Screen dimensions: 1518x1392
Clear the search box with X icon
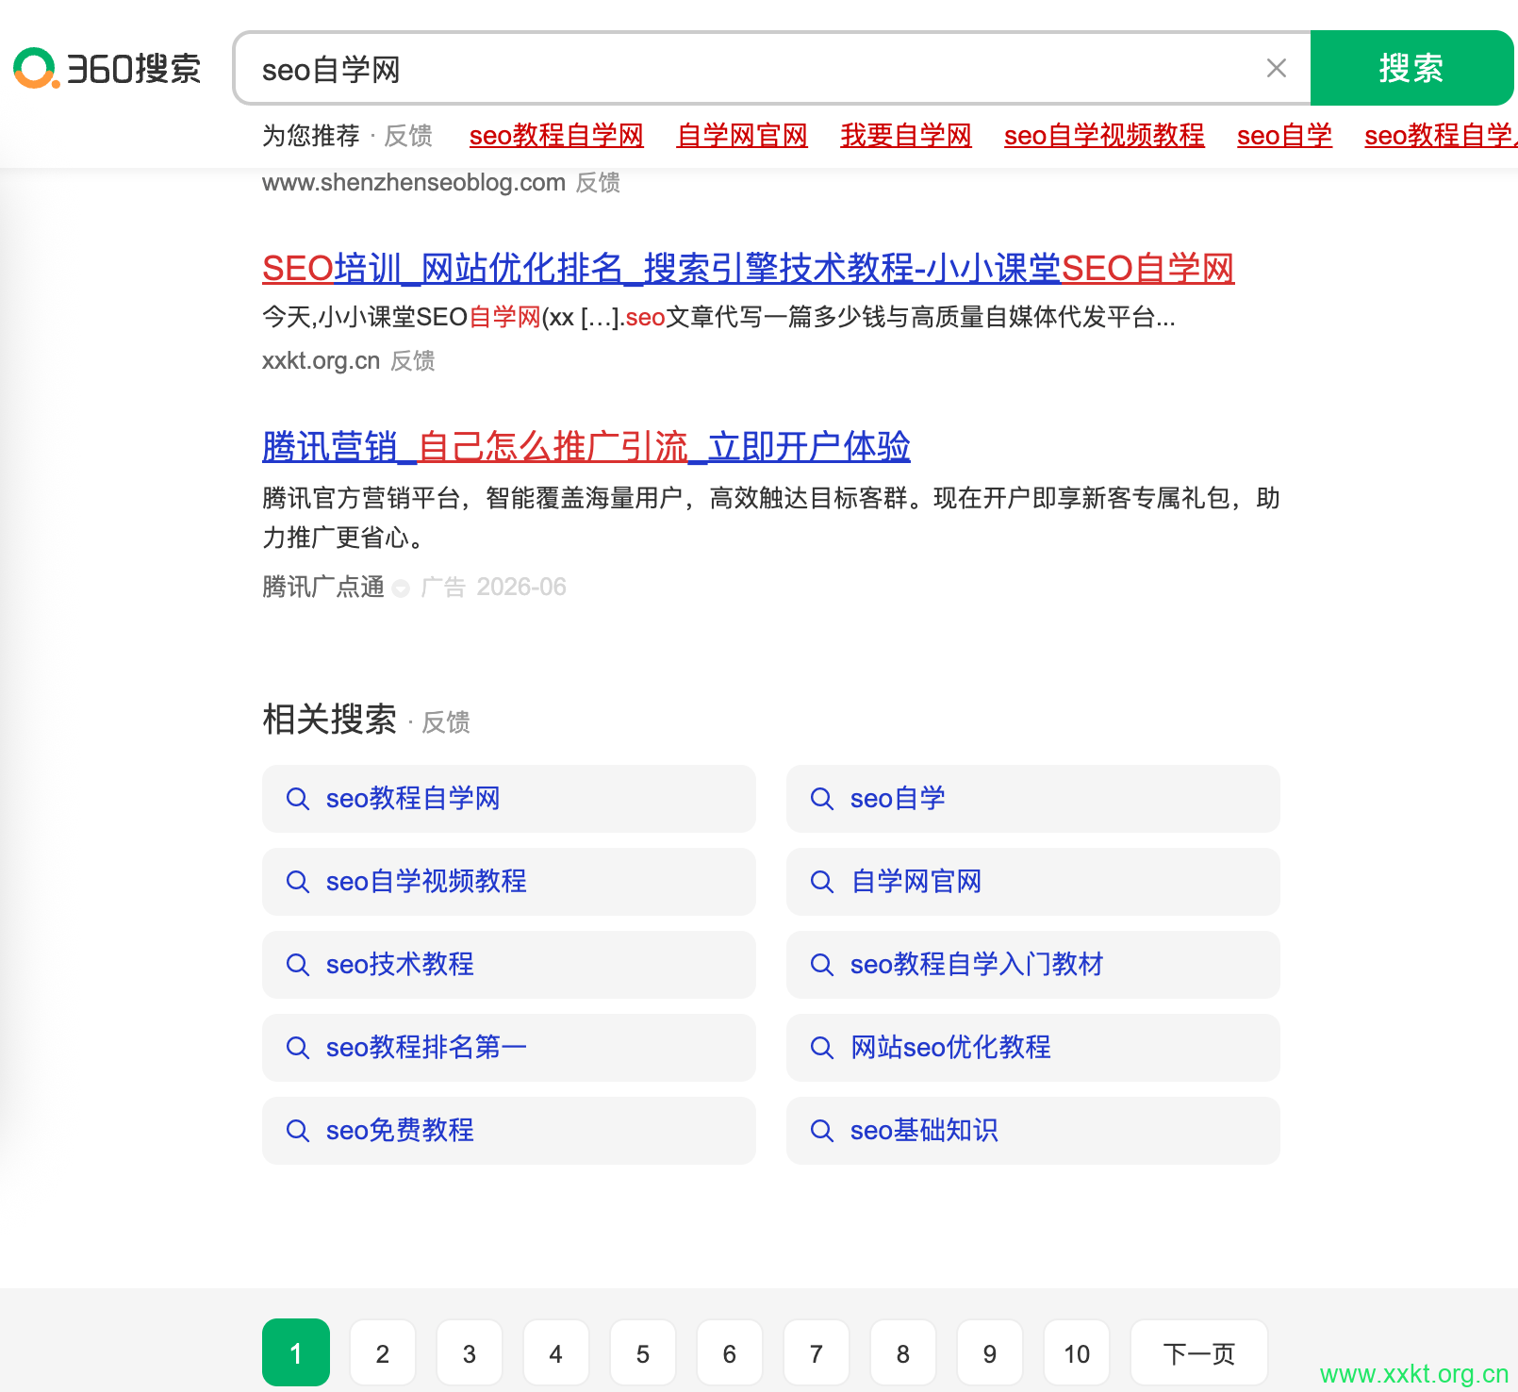coord(1277,68)
